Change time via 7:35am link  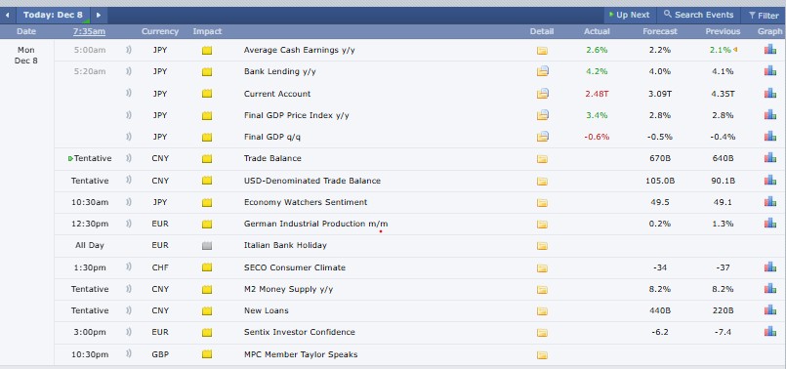click(89, 31)
